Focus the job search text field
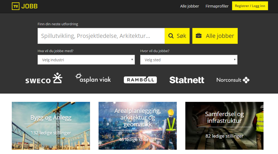Image resolution: width=278 pixels, height=154 pixels. (x=101, y=36)
